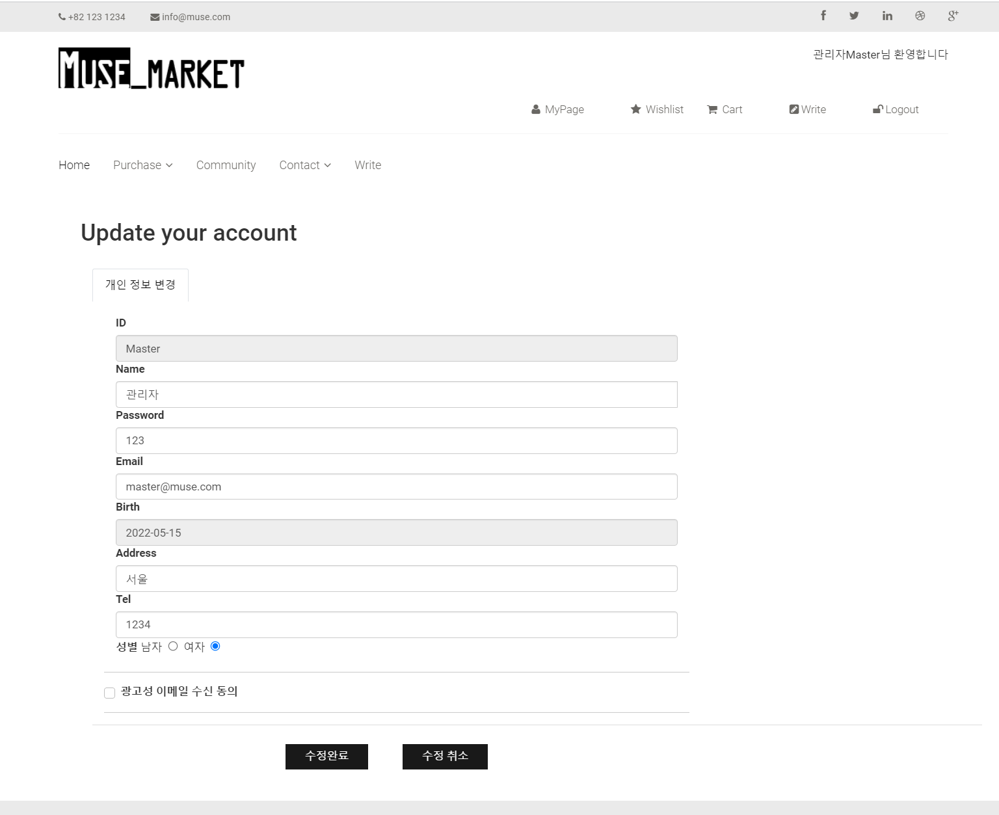Enable the 광고성 이메일 수신 동의 checkbox
Viewport: 999px width, 815px height.
(109, 693)
